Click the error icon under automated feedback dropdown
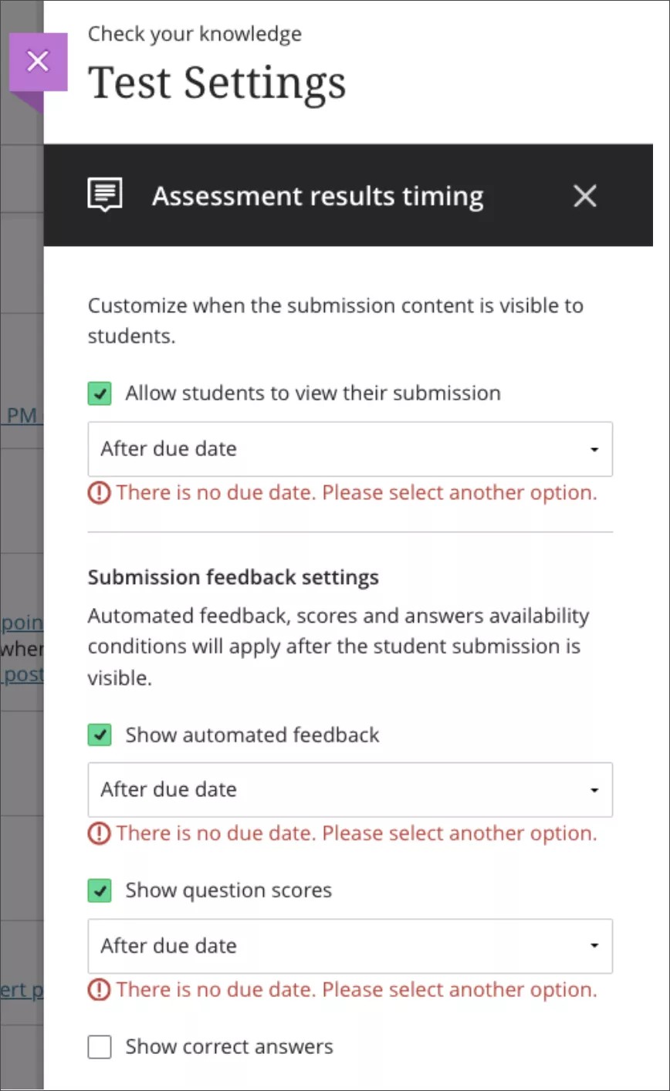Screen dimensions: 670x1091 (99, 834)
